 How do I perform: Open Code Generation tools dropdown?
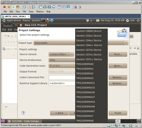(x=62, y=66)
